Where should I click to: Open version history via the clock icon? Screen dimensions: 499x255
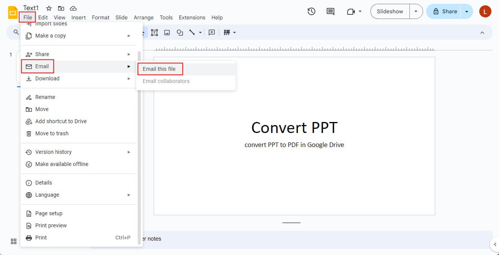coord(311,11)
